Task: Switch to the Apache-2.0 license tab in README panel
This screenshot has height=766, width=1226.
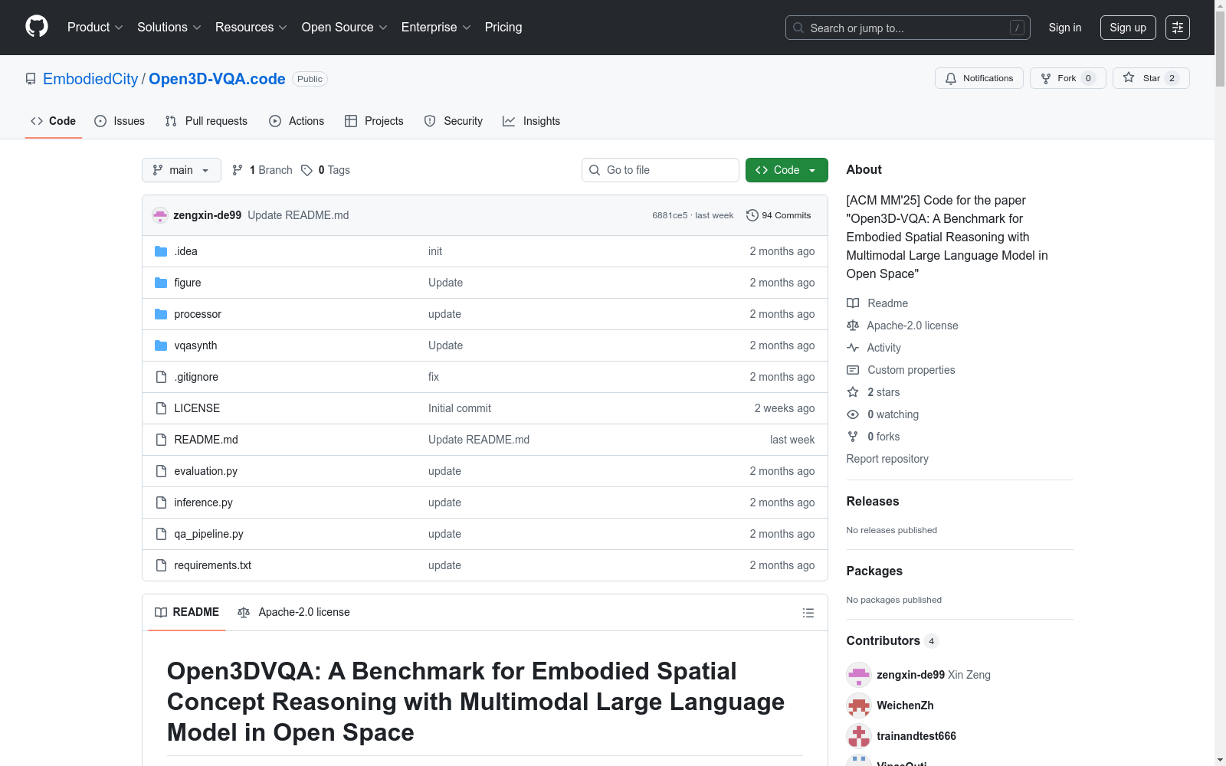Action: coord(294,612)
